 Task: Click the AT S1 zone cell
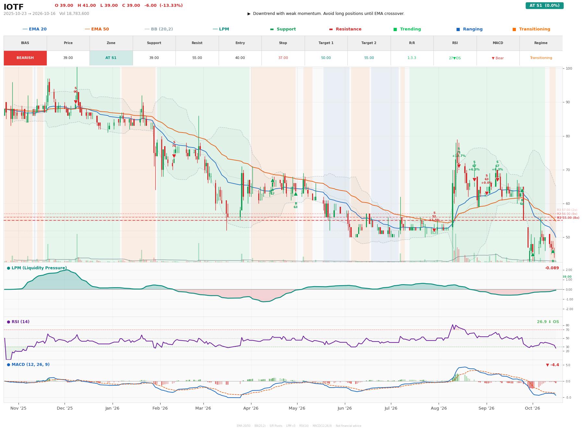(111, 58)
